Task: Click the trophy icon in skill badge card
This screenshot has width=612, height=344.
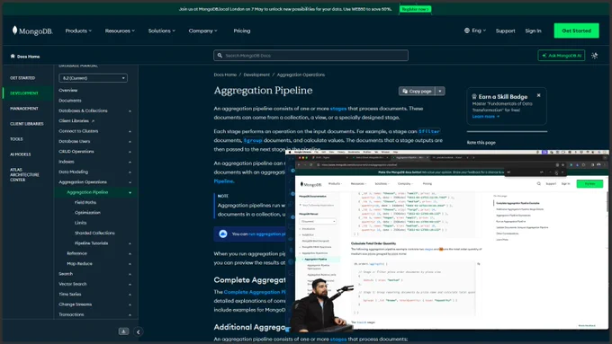Action: 474,96
